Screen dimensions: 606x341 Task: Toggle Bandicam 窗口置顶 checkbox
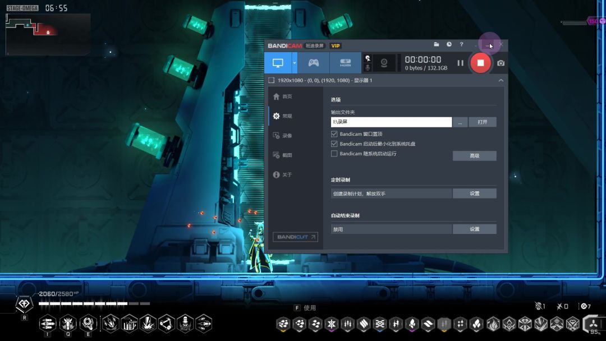pos(334,134)
